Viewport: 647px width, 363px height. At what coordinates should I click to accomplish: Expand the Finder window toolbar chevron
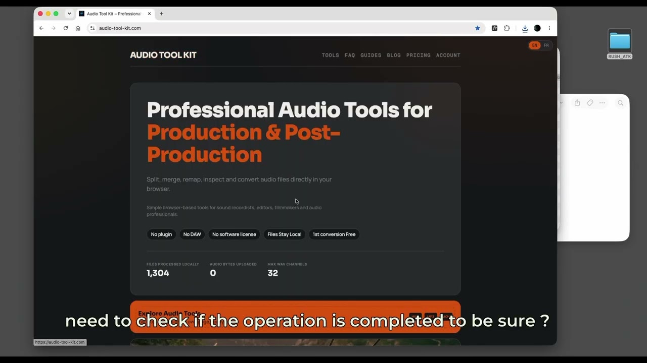(x=561, y=103)
